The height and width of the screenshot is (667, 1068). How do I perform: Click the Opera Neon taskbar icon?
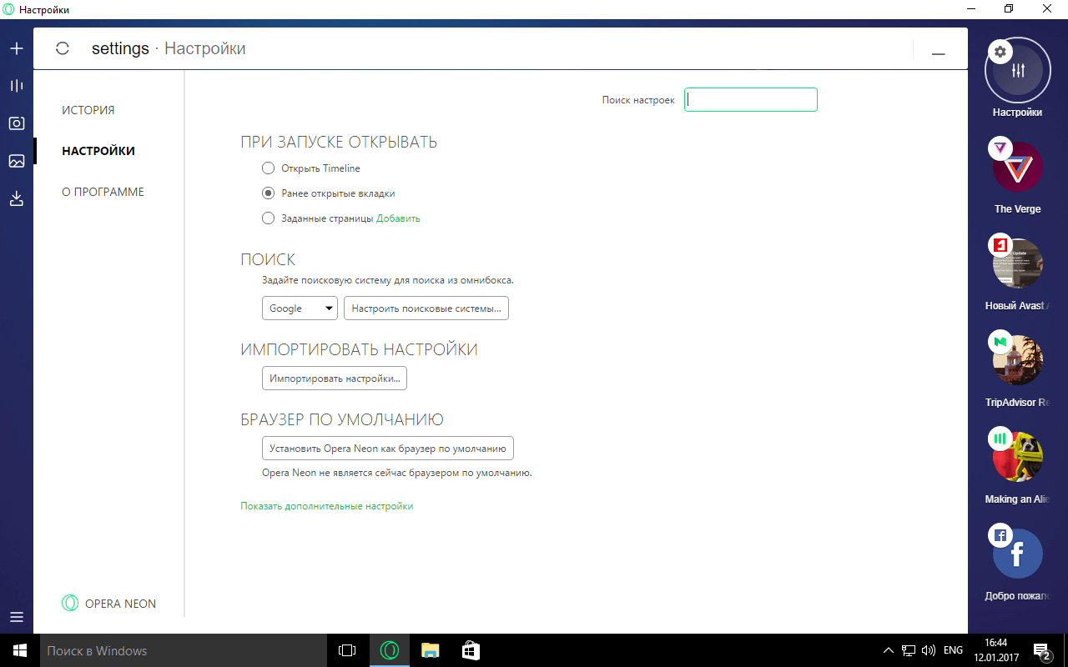390,650
